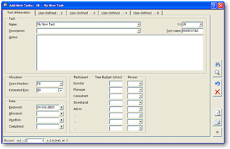Click the Deadline date field
The width and height of the screenshot is (230, 149).
point(48,120)
